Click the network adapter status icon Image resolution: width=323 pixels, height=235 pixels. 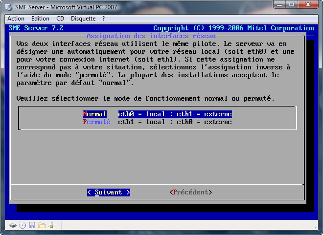point(51,225)
